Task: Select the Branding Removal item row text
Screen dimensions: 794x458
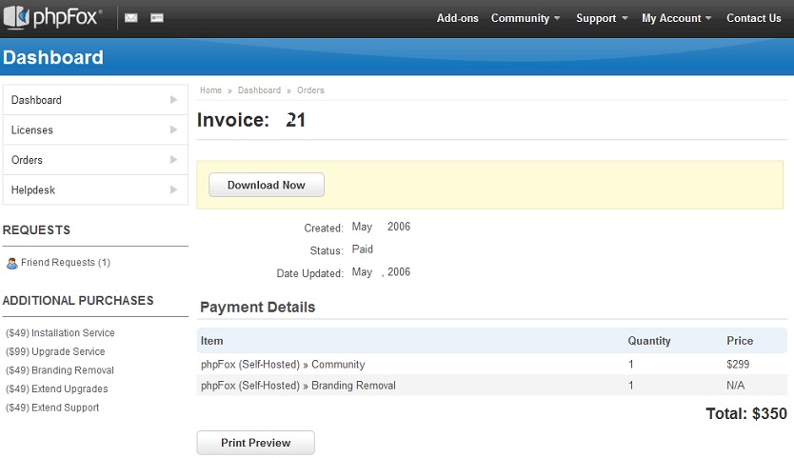Action: pos(298,386)
